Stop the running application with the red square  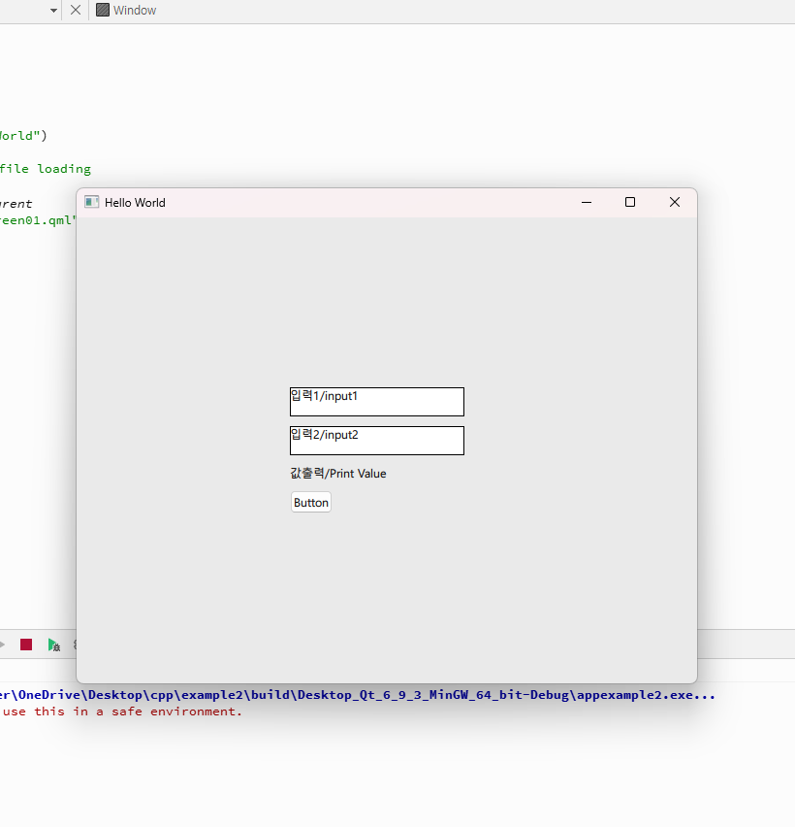click(x=26, y=645)
